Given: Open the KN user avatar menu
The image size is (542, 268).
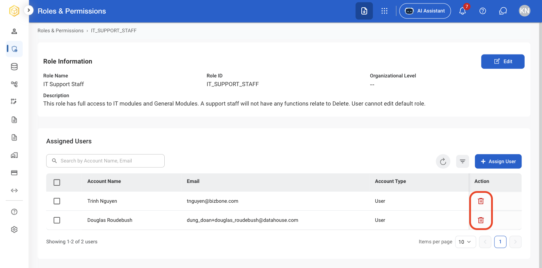Looking at the screenshot, I should 524,11.
